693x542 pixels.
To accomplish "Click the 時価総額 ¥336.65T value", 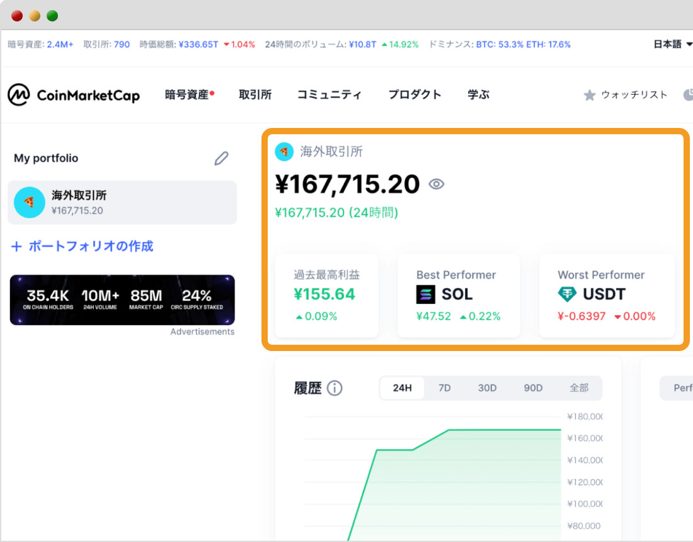I will (x=198, y=44).
